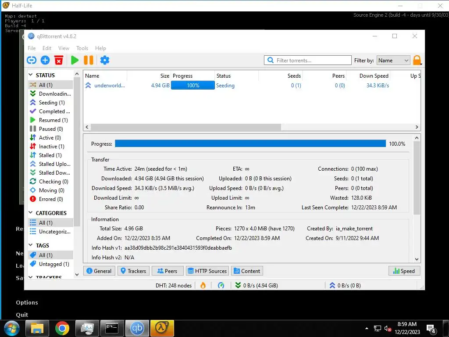Select the Errored (0) filter
The height and width of the screenshot is (337, 449).
[50, 199]
